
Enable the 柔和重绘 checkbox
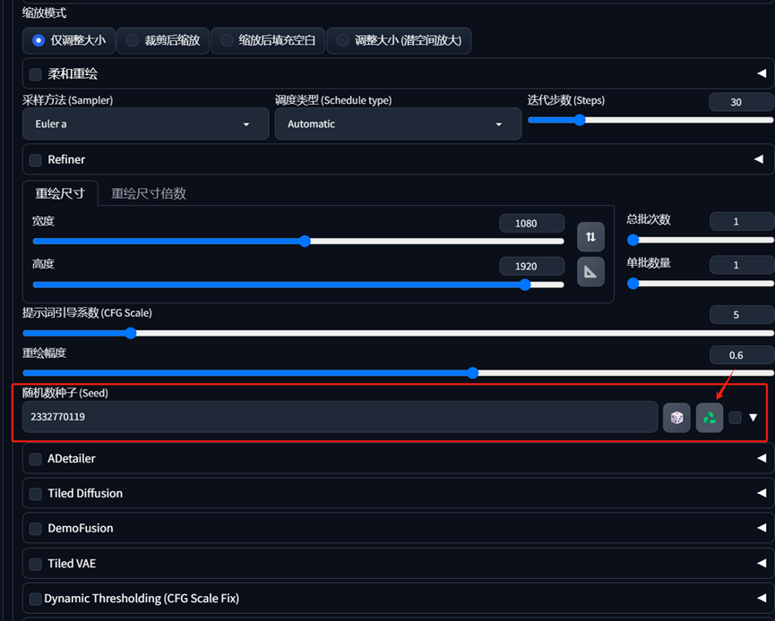(x=36, y=74)
